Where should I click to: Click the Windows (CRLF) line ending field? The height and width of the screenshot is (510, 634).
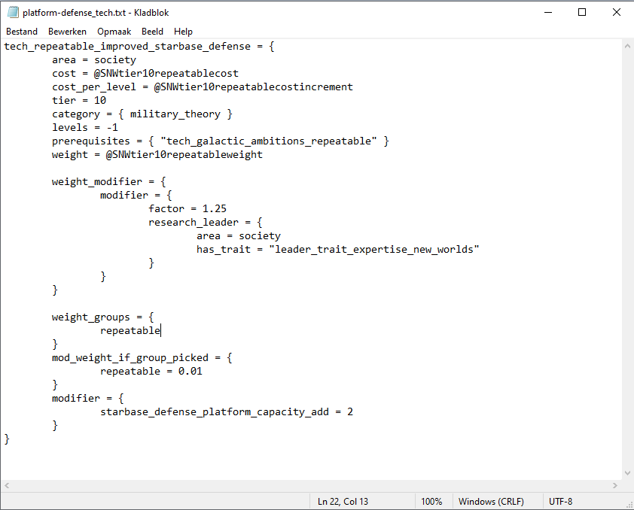click(x=491, y=502)
